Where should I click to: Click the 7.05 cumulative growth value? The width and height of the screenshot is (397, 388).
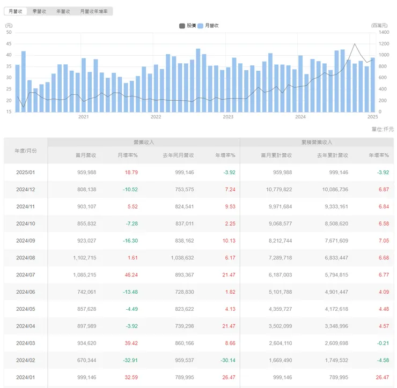click(384, 241)
